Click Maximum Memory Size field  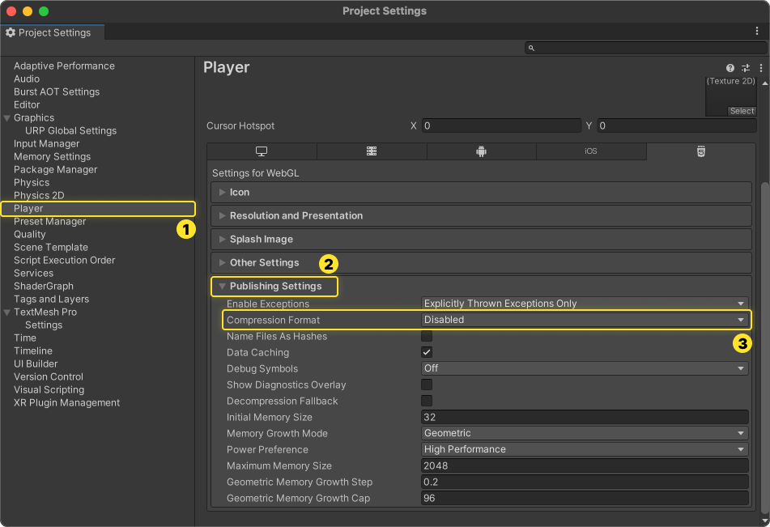pyautogui.click(x=585, y=465)
